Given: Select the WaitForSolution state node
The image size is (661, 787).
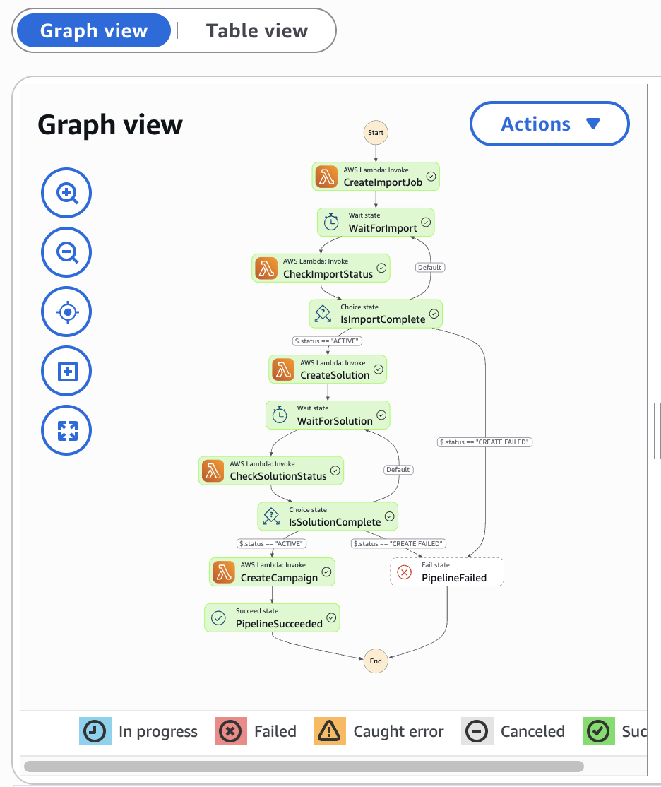Looking at the screenshot, I should coord(328,415).
